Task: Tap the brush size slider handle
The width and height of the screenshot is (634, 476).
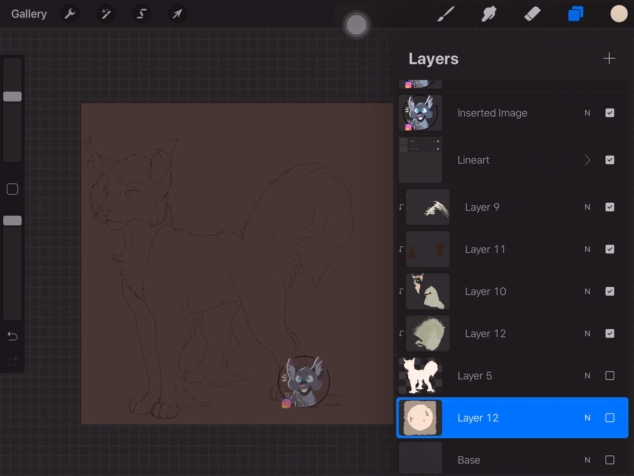Action: [x=12, y=97]
